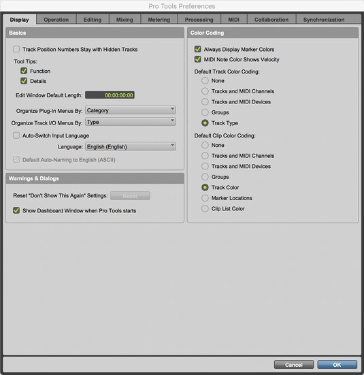Click the Default Clip Color Coding label

tap(225, 135)
